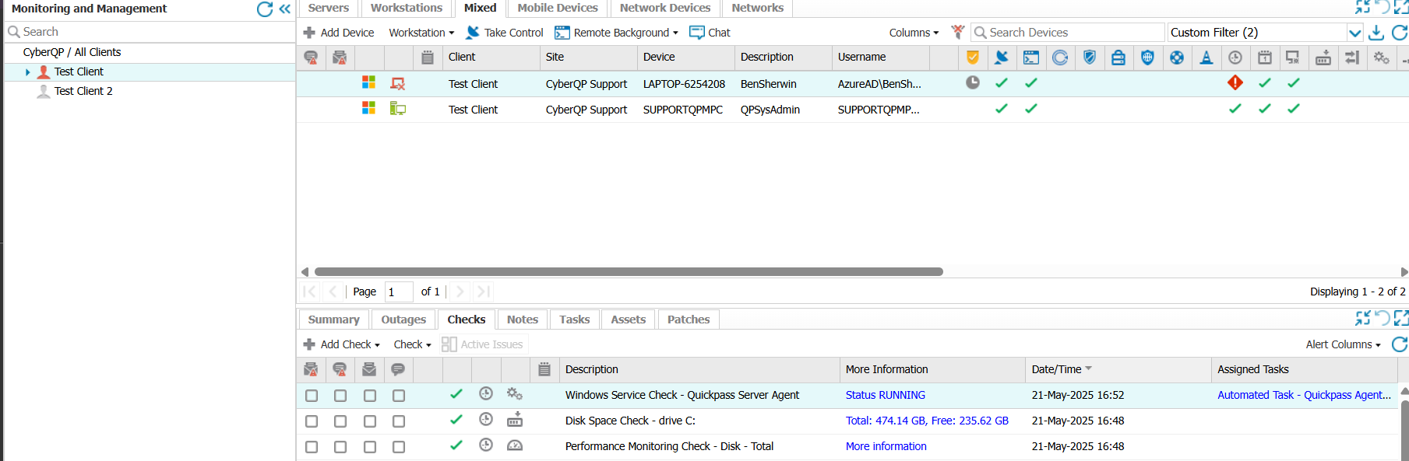Click the red alert diamond on LAPTOP-6254208 row
Image resolution: width=1409 pixels, height=461 pixels.
(1235, 82)
